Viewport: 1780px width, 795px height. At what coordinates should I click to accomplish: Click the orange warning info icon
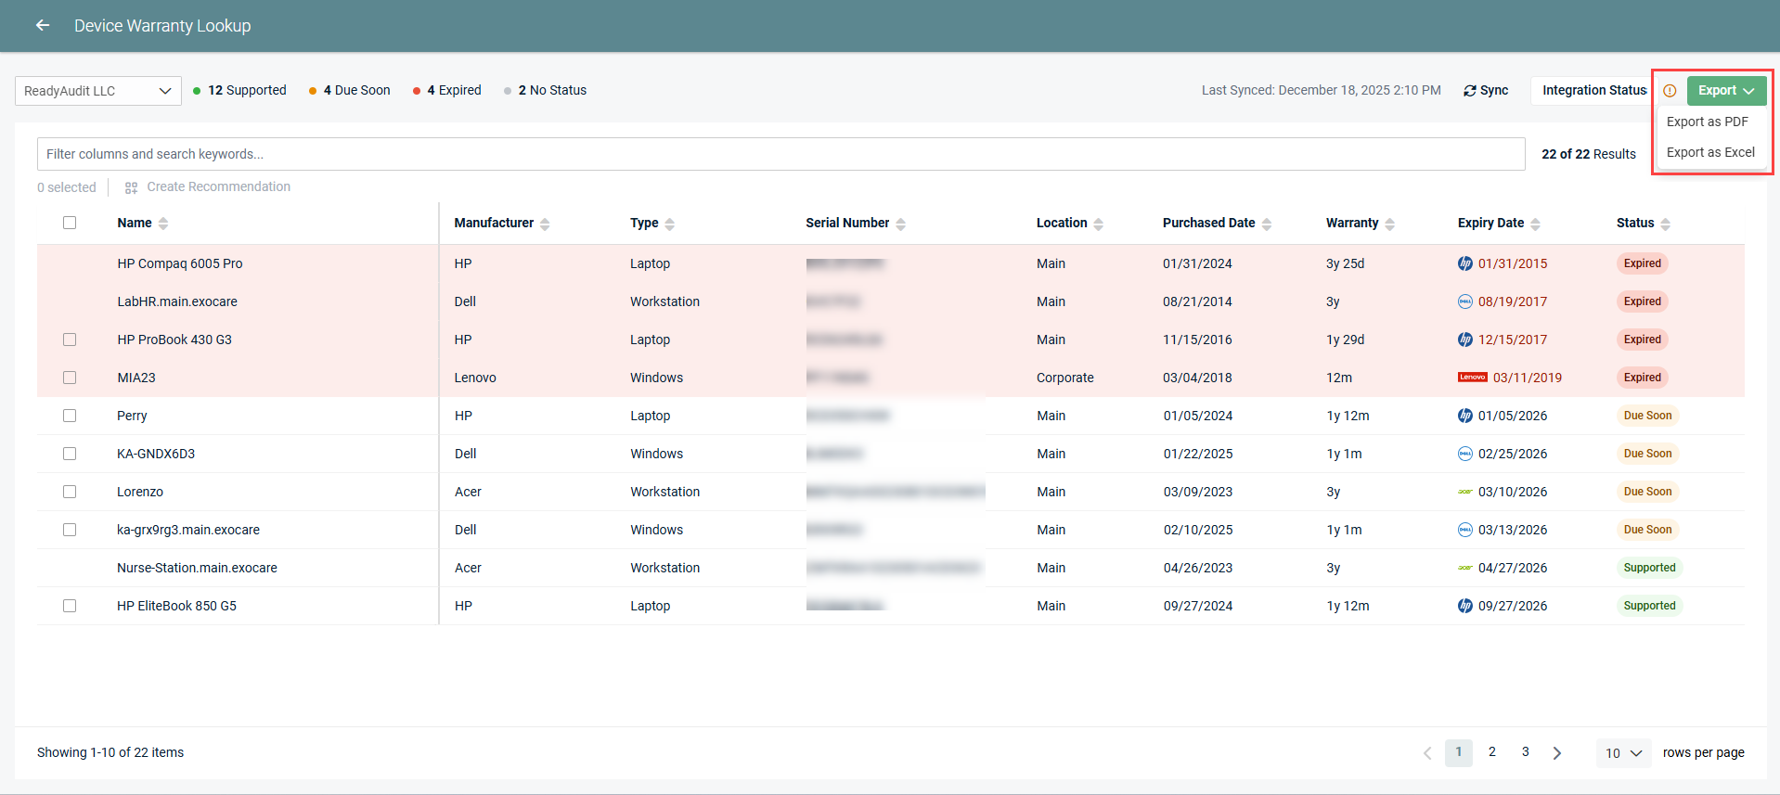click(1670, 91)
